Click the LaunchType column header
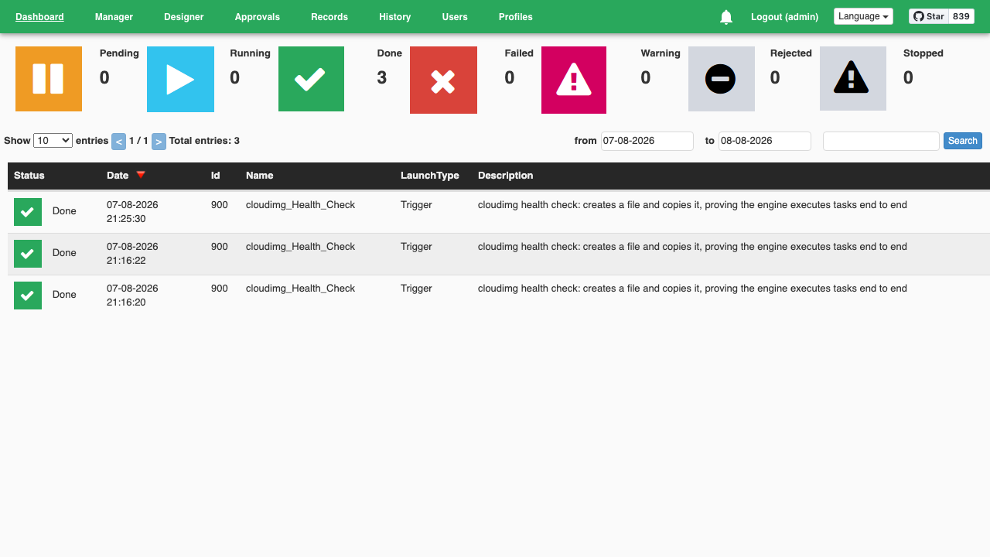 430,176
